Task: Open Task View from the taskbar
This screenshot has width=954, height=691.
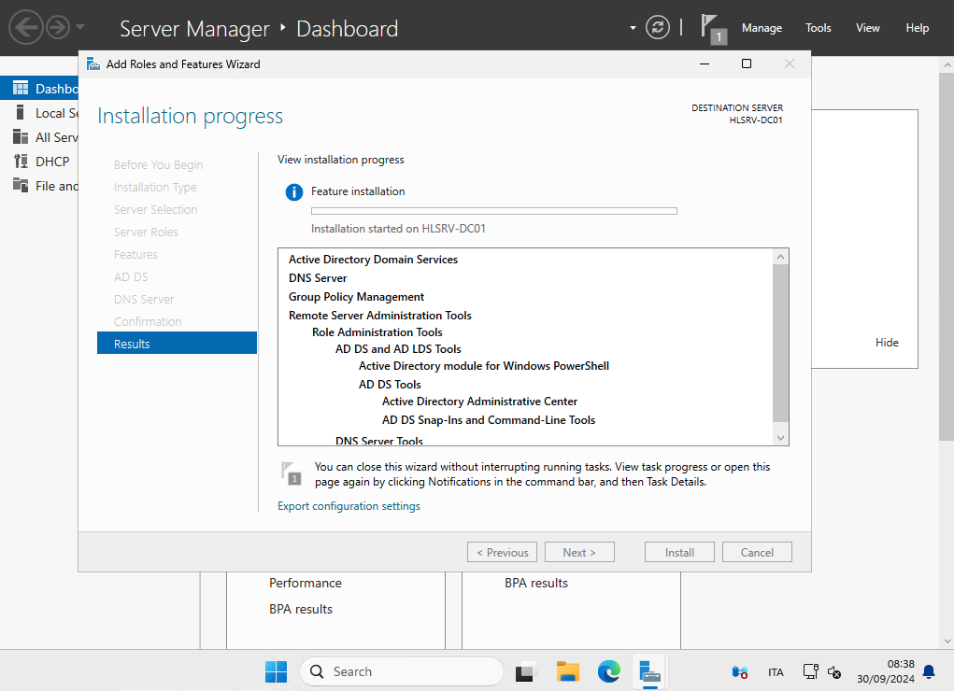Action: [527, 671]
